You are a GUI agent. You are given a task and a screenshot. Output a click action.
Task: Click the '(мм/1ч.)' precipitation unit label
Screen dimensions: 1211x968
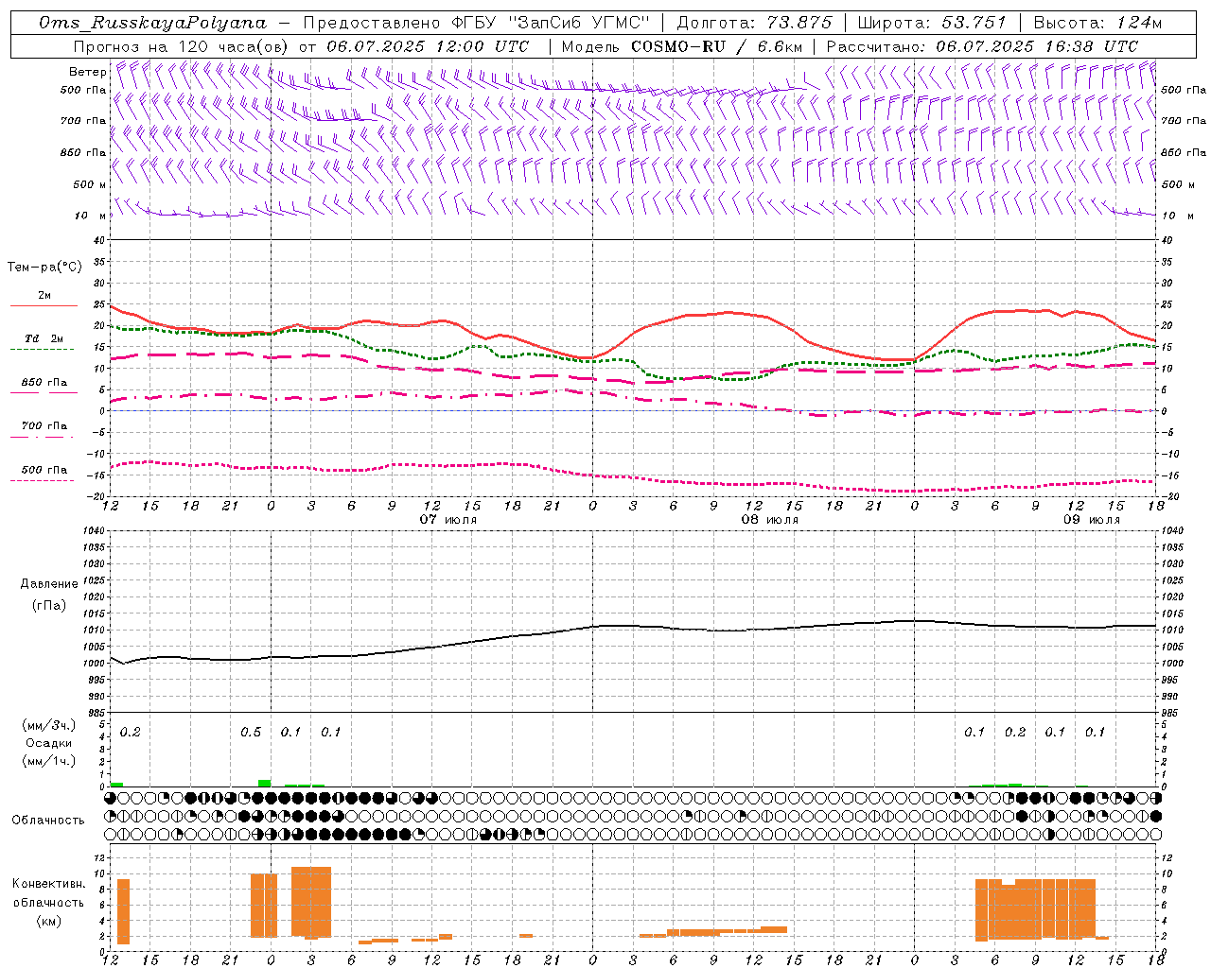point(48,761)
